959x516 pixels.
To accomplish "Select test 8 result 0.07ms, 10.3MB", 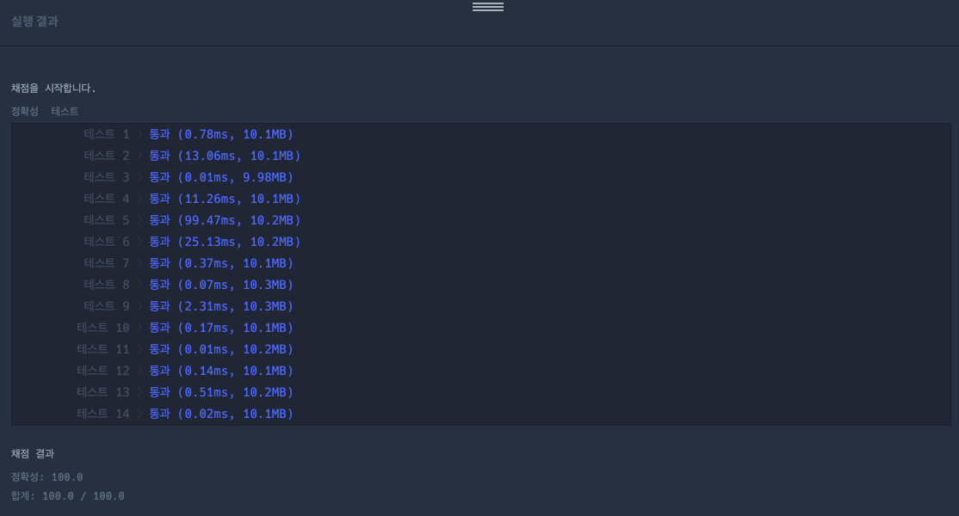I will (x=221, y=285).
